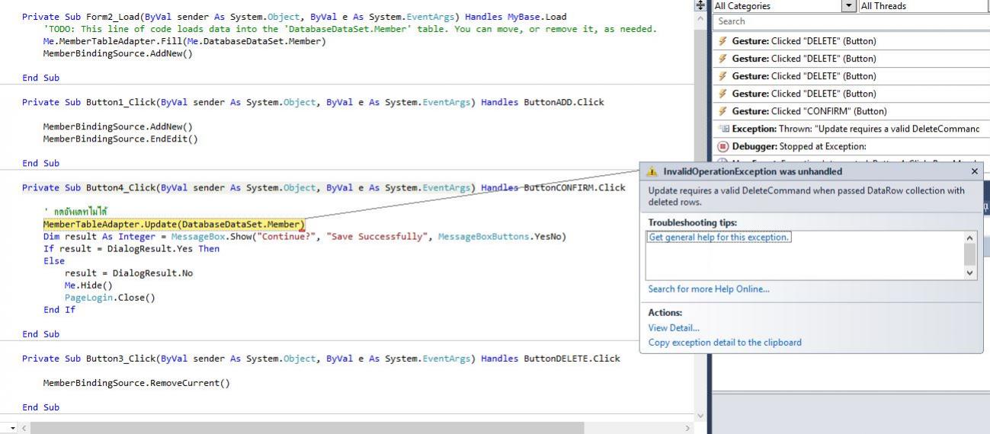Image resolution: width=990 pixels, height=434 pixels.
Task: Click Get general help for this exception
Action: click(x=719, y=238)
